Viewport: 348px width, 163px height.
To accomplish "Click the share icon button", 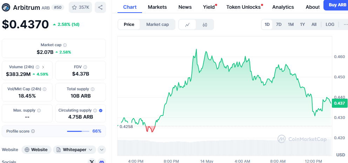I will (100, 7).
